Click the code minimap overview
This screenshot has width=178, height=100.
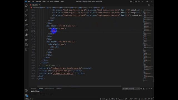(x=148, y=45)
